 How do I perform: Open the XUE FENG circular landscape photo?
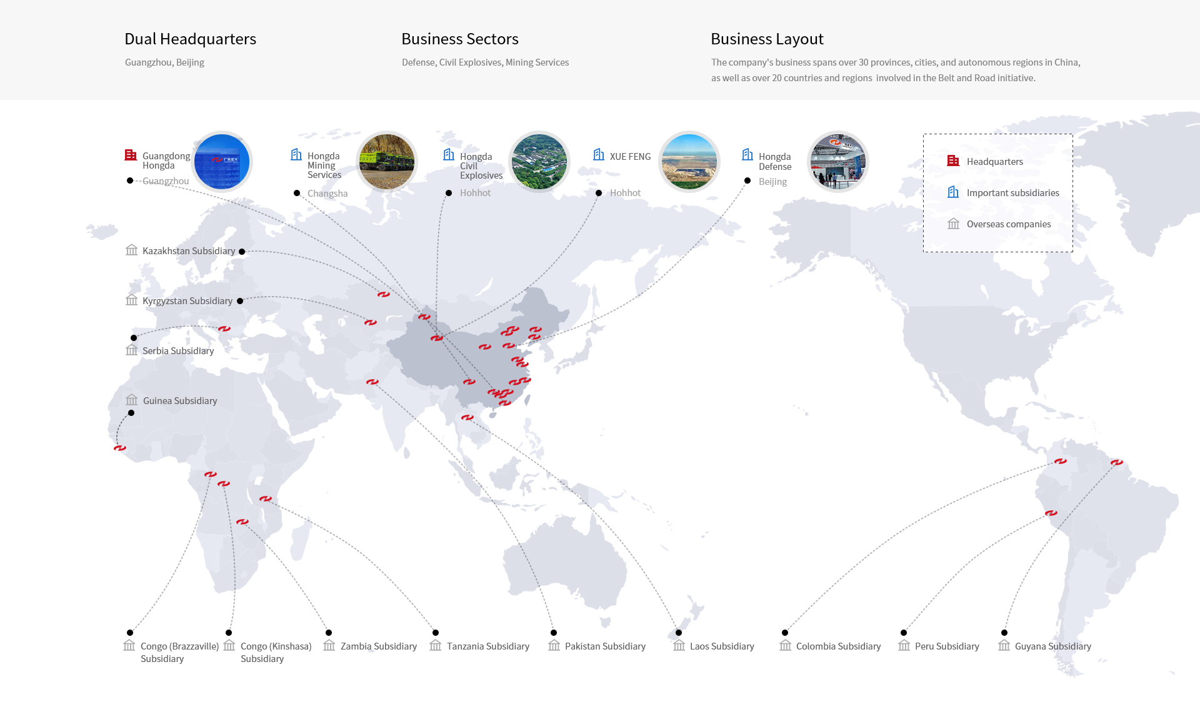click(x=689, y=162)
